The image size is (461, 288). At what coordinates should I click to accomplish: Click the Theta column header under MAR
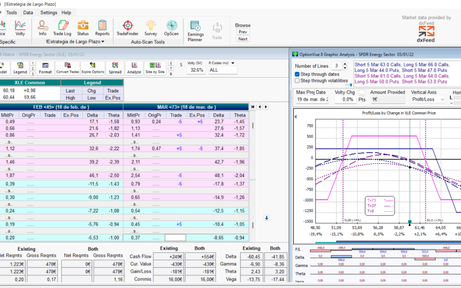click(239, 115)
